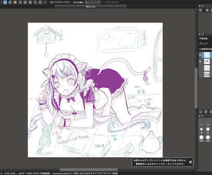Click the canvas scroll-up arrow
Viewport: 212px width, 175px height.
[x=196, y=10]
